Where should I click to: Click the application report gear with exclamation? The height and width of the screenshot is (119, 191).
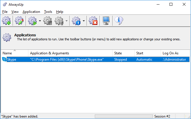pyautogui.click(x=76, y=21)
